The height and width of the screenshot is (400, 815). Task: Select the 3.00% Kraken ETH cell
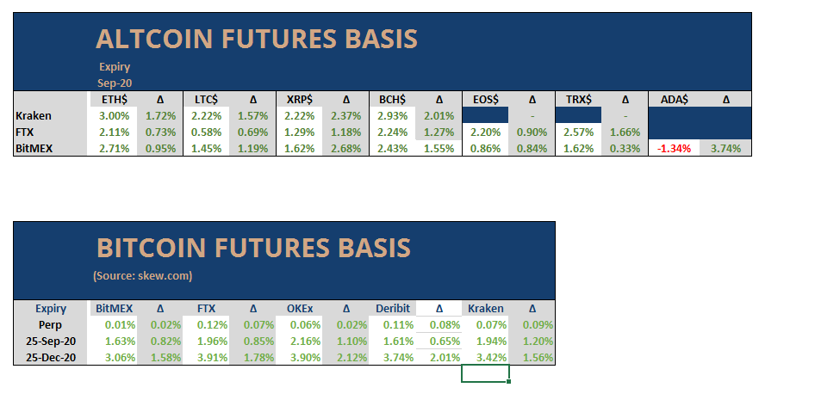coord(113,115)
